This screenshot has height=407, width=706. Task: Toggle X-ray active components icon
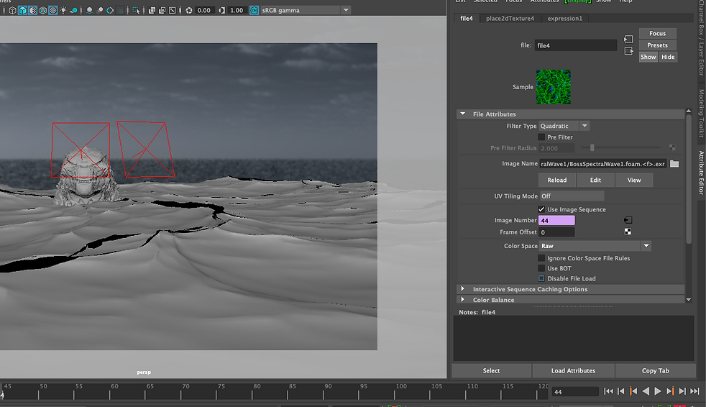162,10
